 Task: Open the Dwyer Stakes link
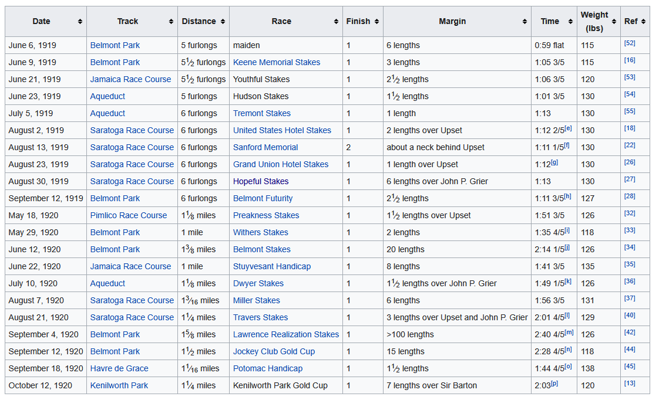tap(258, 283)
